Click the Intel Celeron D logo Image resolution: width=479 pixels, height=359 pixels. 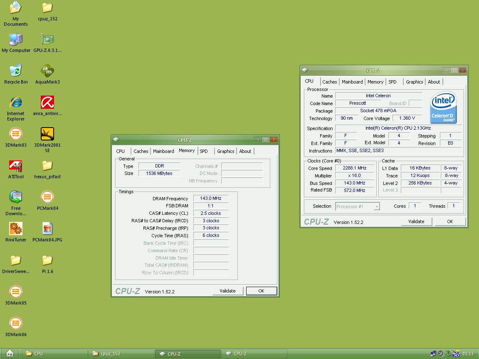(x=443, y=108)
